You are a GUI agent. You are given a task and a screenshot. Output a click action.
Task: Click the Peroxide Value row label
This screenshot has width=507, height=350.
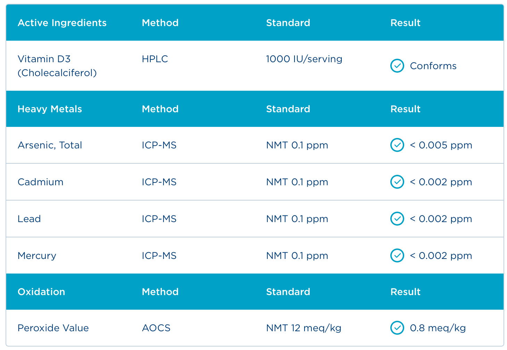(x=53, y=328)
